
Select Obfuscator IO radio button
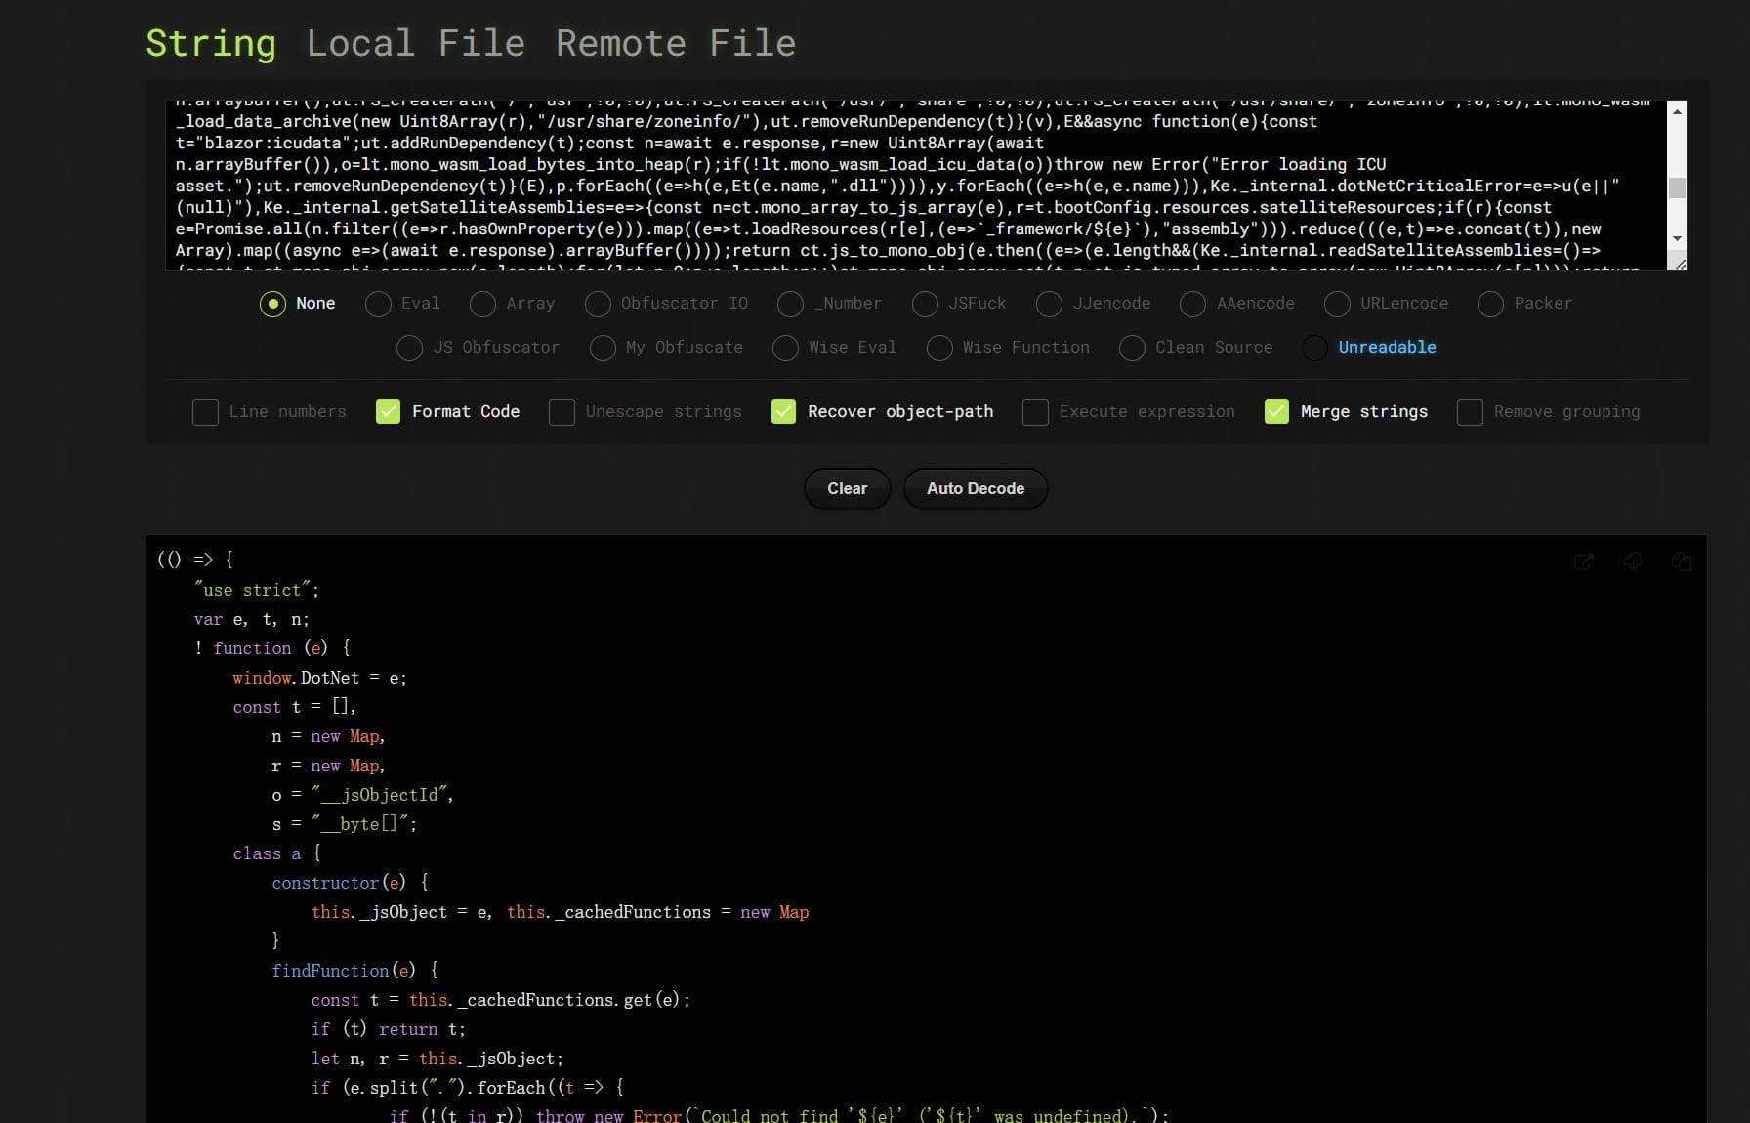point(598,304)
